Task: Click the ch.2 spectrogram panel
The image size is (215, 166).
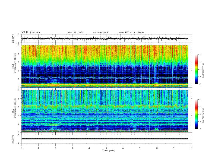Action: (x=105, y=111)
